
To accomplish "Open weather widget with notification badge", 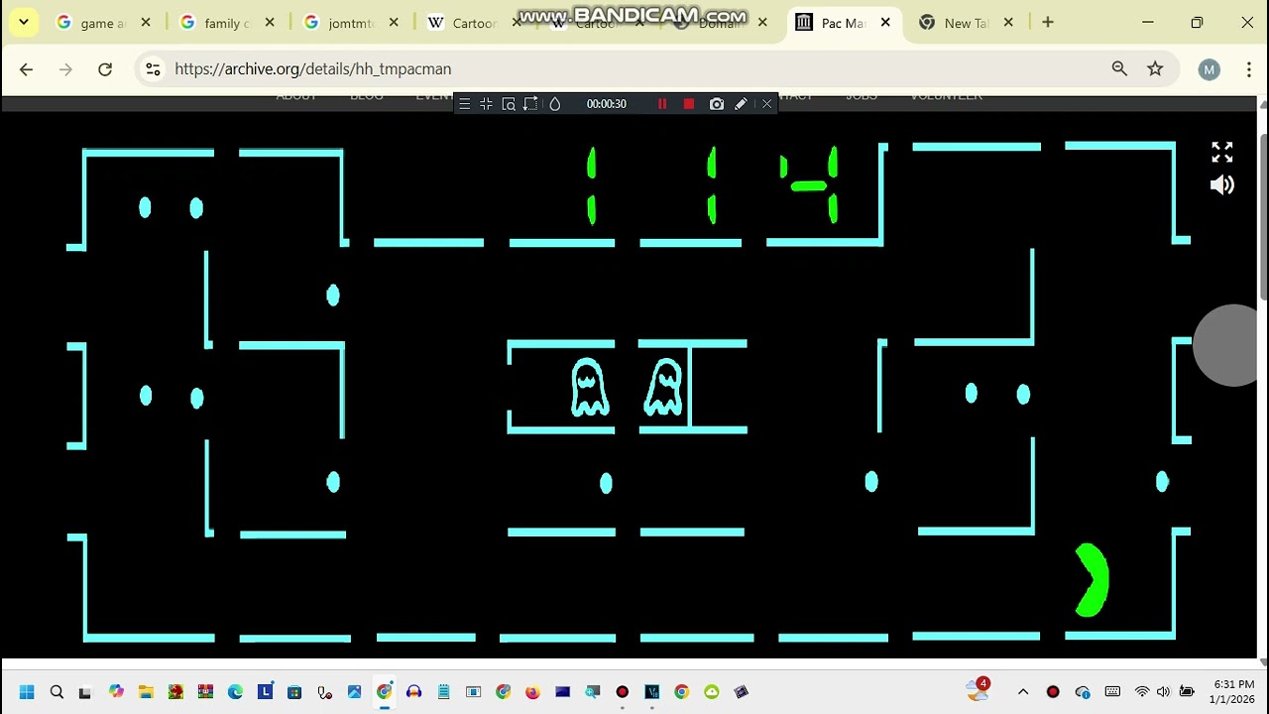I will point(978,690).
